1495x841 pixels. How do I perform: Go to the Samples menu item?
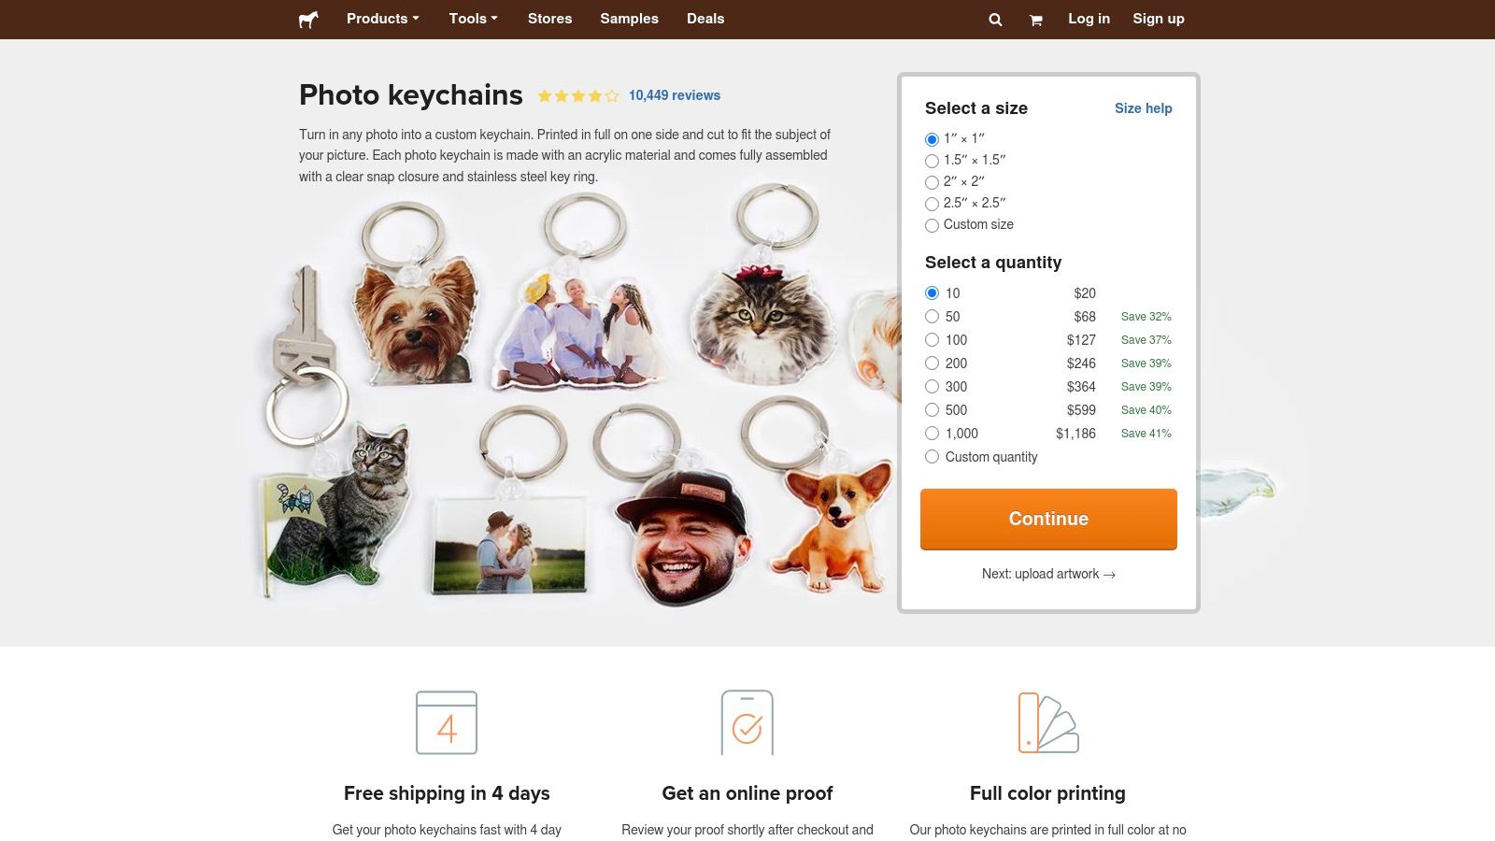point(629,19)
